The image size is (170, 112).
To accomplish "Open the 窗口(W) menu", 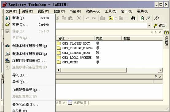I will coord(127,11).
